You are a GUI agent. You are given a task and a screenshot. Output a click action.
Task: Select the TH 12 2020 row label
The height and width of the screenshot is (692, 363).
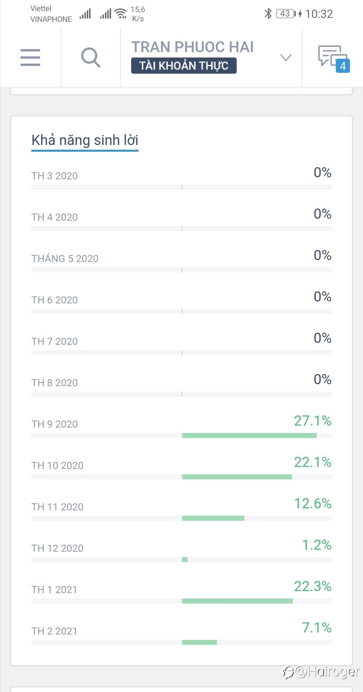(x=57, y=548)
